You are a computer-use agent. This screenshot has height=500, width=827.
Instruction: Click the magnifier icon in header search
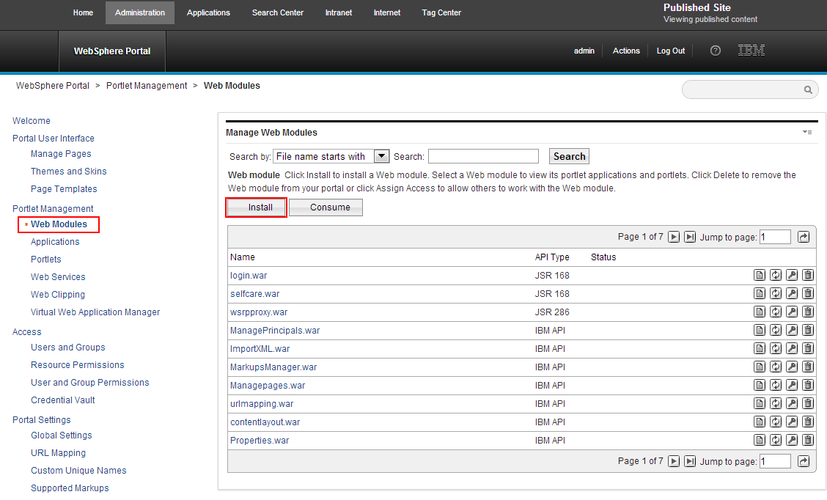807,89
